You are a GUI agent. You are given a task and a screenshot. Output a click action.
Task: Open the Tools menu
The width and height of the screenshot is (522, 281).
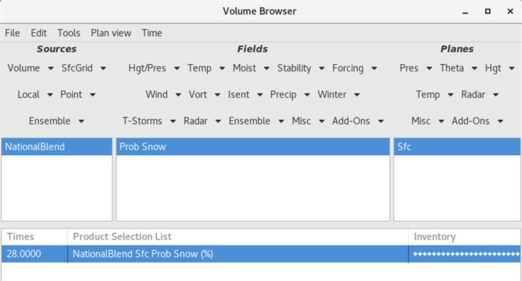68,33
